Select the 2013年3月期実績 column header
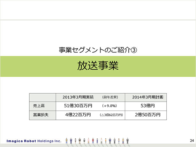196x147 pixels. [x=78, y=97]
